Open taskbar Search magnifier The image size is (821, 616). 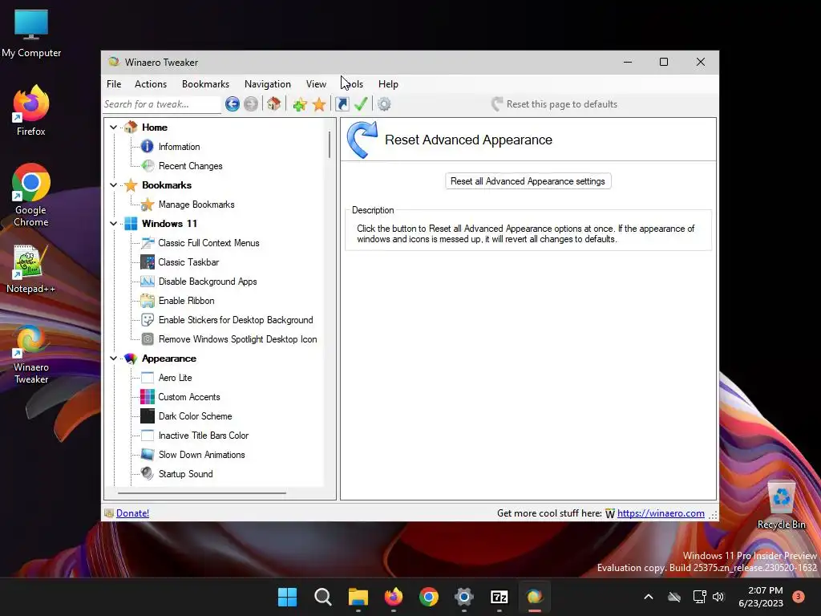tap(322, 597)
